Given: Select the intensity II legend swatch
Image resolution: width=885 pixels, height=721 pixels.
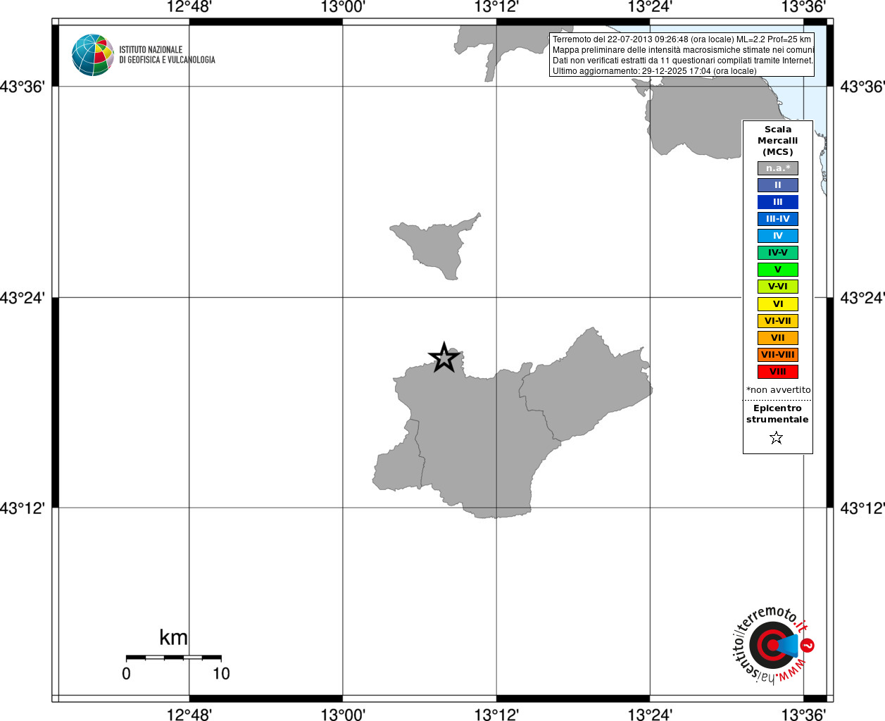Looking at the screenshot, I should coord(778,185).
